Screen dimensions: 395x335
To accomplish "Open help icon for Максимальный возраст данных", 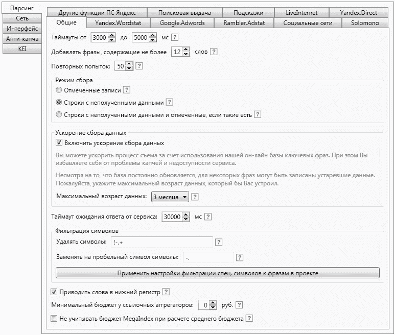I will [195, 197].
